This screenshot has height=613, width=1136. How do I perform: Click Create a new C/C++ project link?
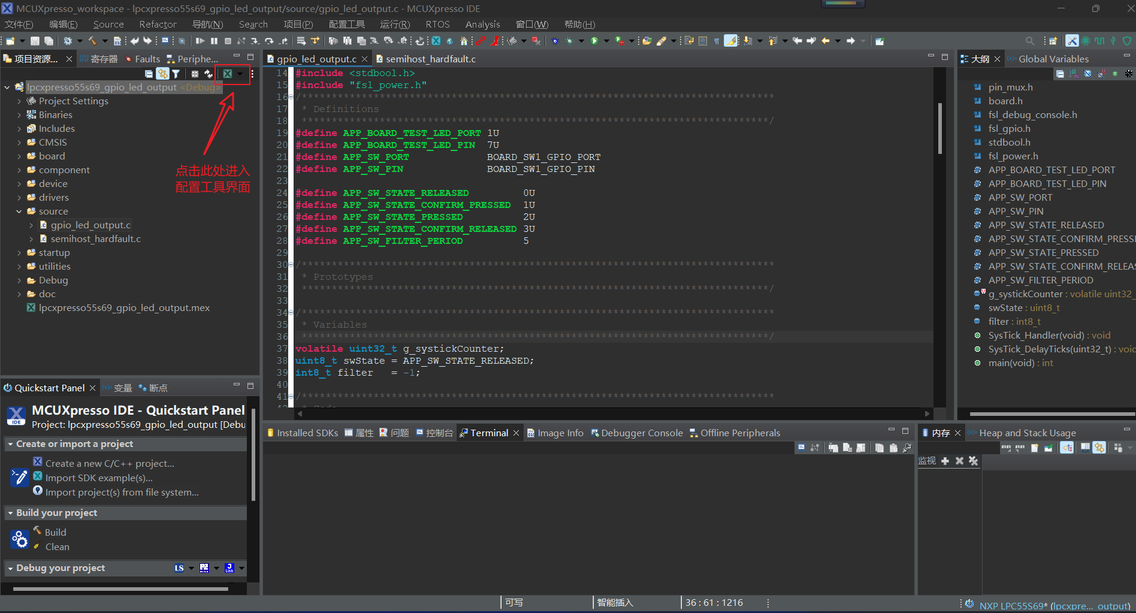tap(110, 464)
